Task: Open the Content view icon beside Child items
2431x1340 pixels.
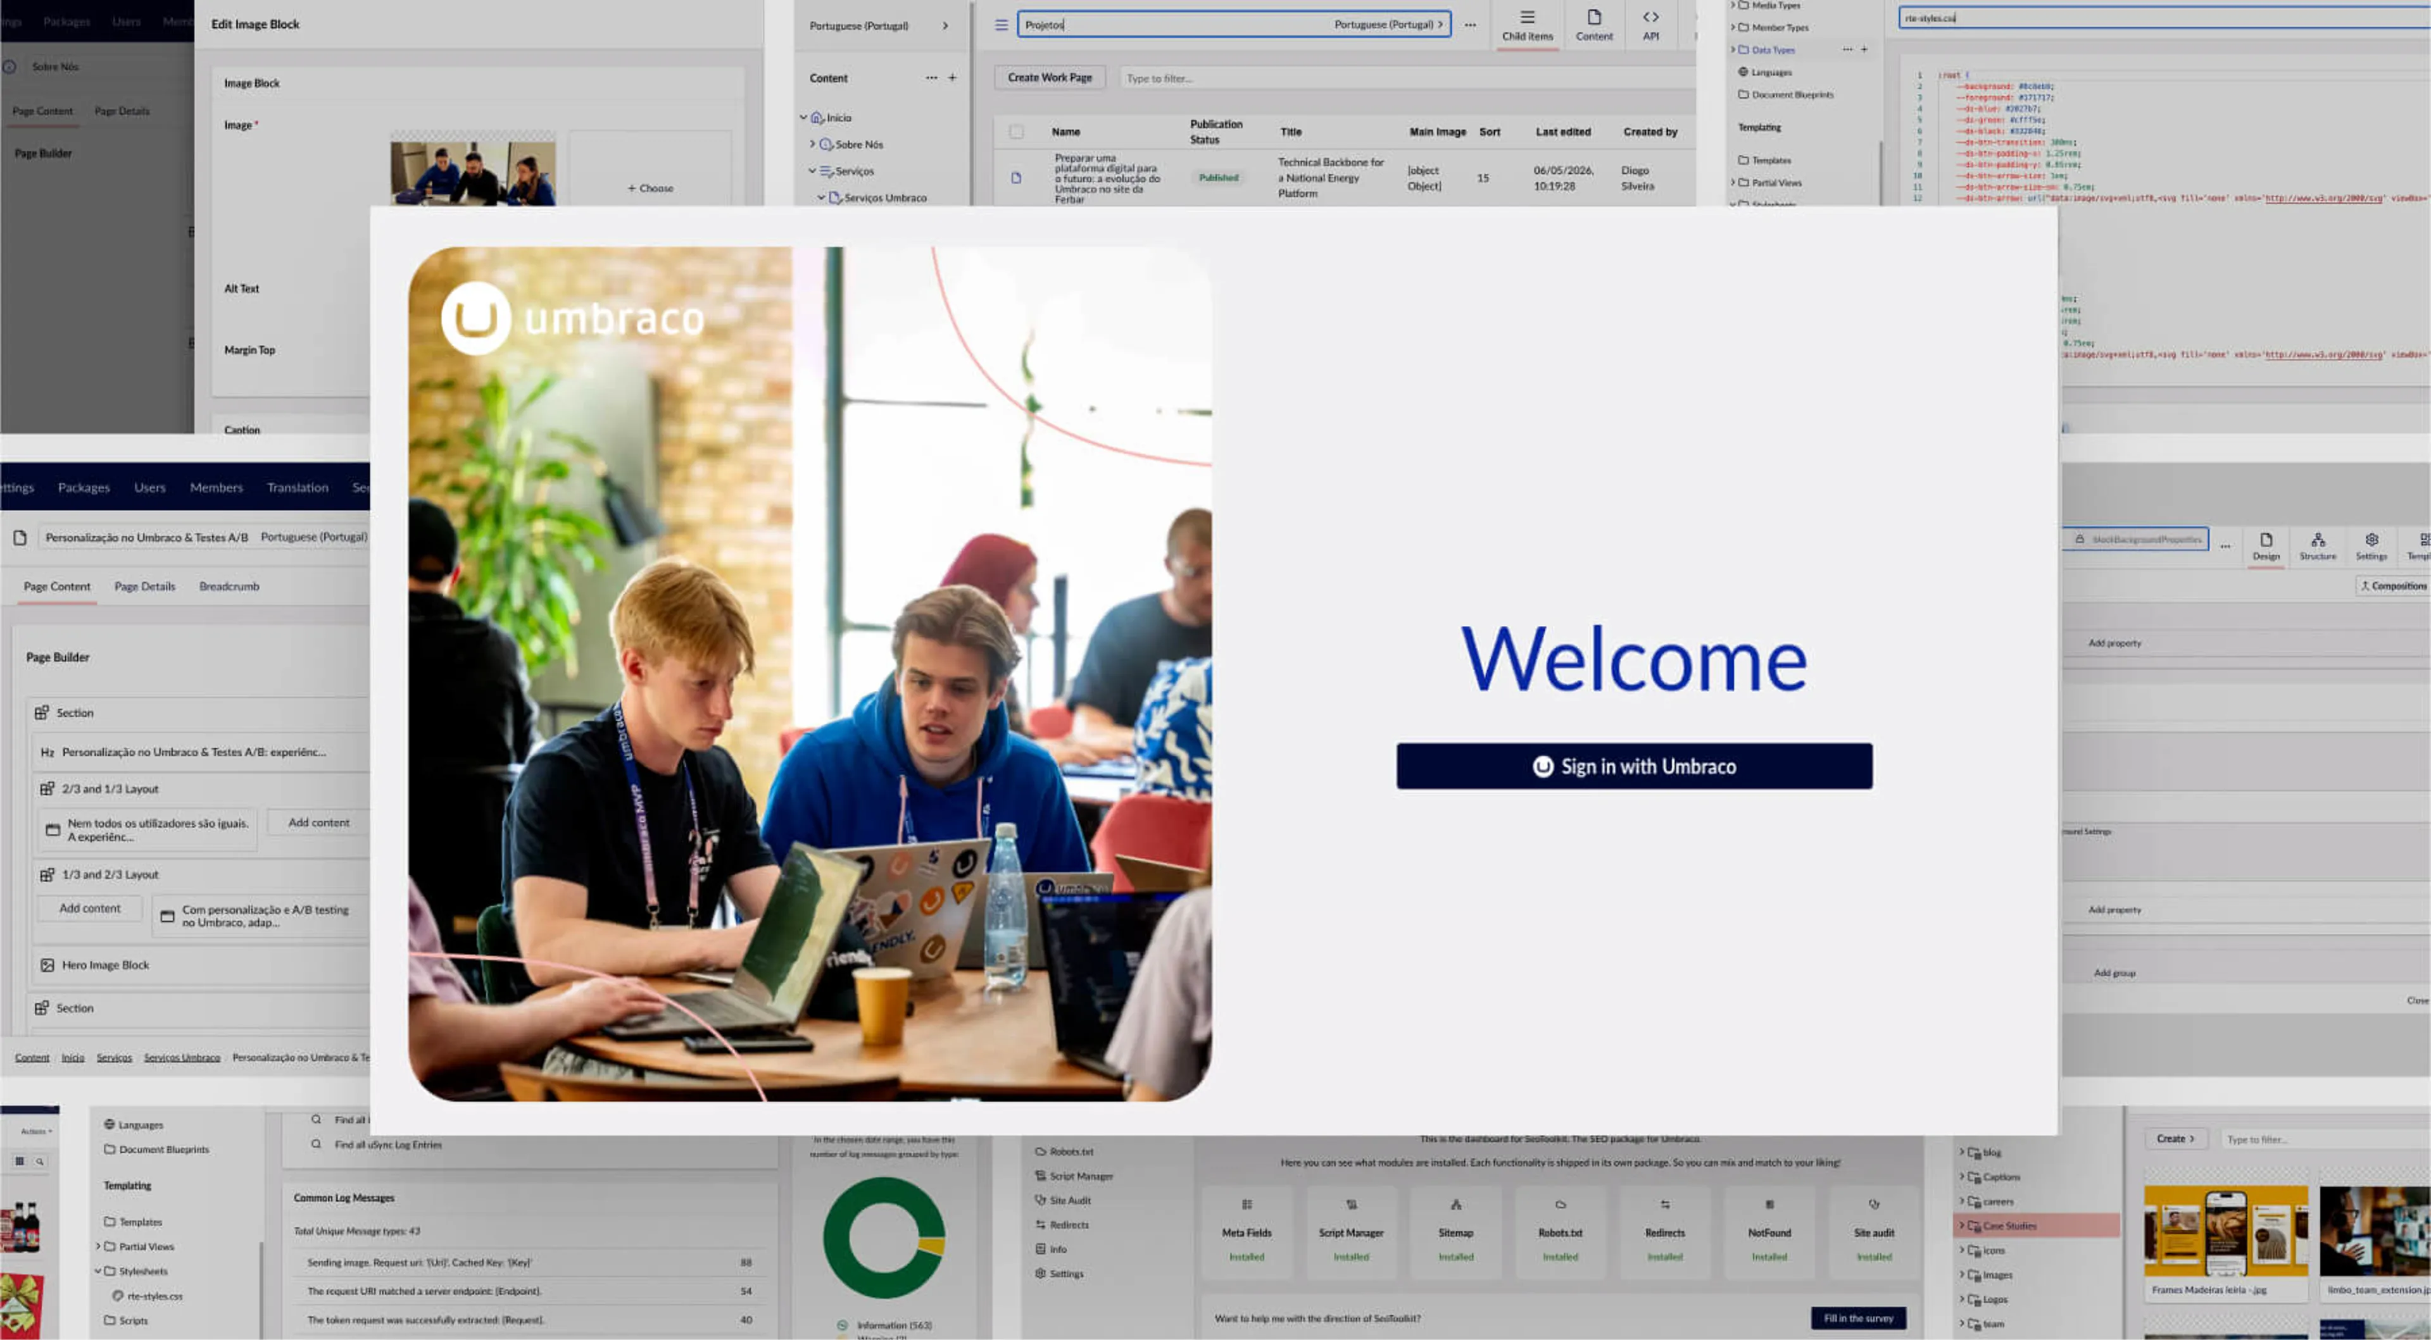Action: click(1594, 25)
